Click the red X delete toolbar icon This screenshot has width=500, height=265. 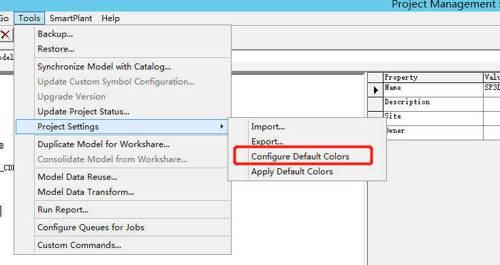(5, 35)
